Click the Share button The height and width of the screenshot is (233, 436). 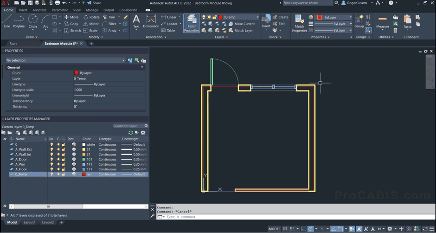(x=94, y=3)
